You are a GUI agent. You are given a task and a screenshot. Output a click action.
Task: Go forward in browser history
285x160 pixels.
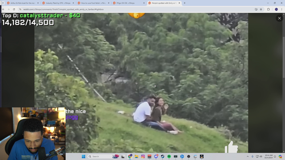point(8,9)
